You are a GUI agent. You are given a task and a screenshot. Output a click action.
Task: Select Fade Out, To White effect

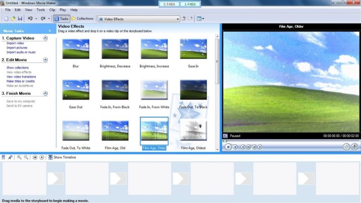(76, 130)
